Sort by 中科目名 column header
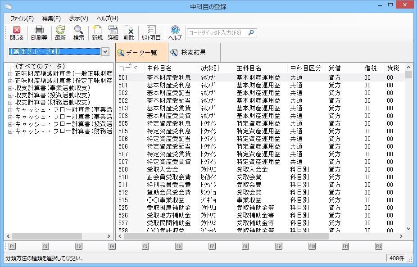 tap(159, 68)
